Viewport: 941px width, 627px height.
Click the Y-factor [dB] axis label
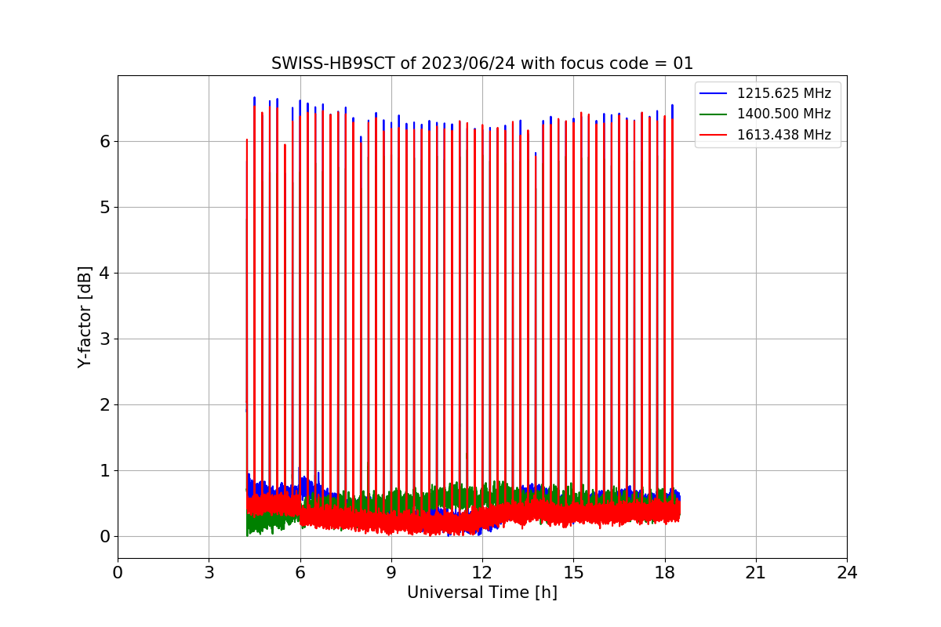tap(85, 317)
